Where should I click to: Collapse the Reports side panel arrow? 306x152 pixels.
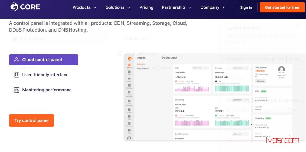coord(158,98)
